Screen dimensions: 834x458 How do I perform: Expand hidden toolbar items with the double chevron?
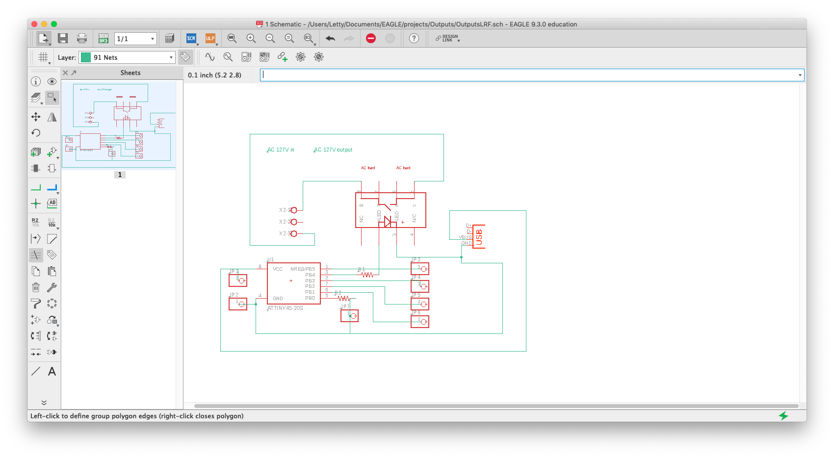[44, 403]
